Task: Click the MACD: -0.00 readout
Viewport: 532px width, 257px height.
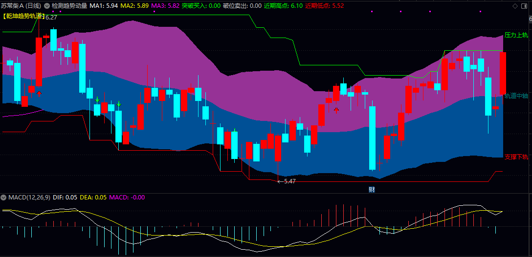Action: pos(127,197)
